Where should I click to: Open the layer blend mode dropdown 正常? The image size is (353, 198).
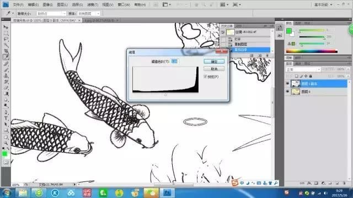pyautogui.click(x=303, y=70)
